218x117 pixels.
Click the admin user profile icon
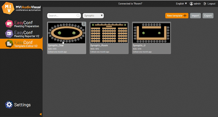coord(191,4)
